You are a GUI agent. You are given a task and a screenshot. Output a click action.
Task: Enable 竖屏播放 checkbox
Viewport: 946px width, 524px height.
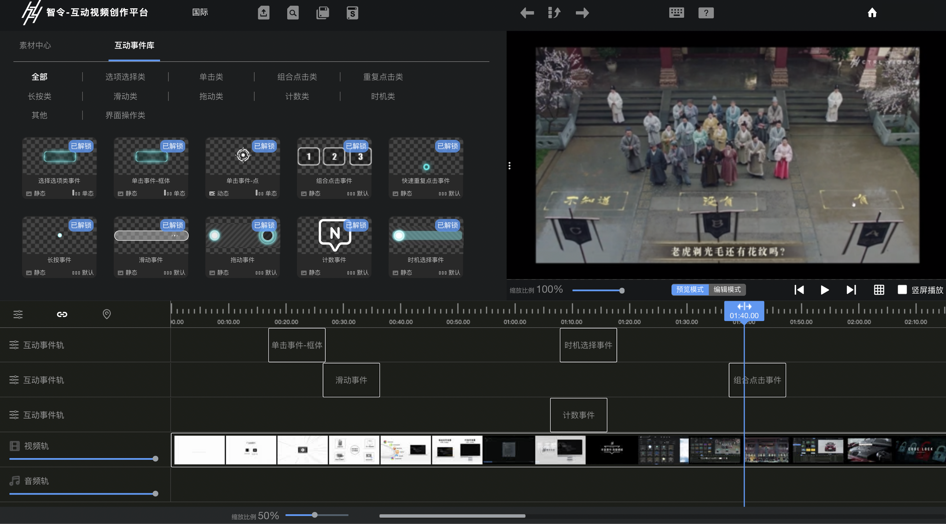point(902,290)
